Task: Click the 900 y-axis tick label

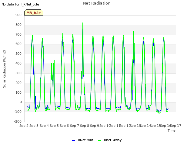Action: click(18, 15)
